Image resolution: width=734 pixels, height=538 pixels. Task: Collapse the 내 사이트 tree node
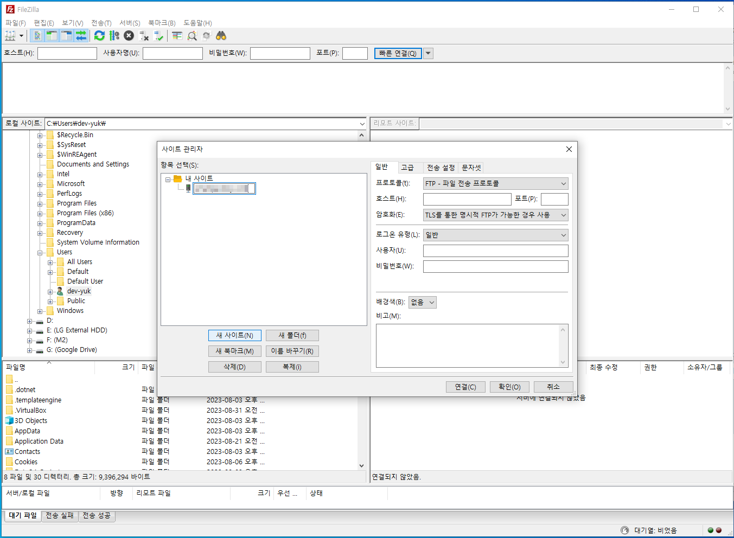pos(168,179)
